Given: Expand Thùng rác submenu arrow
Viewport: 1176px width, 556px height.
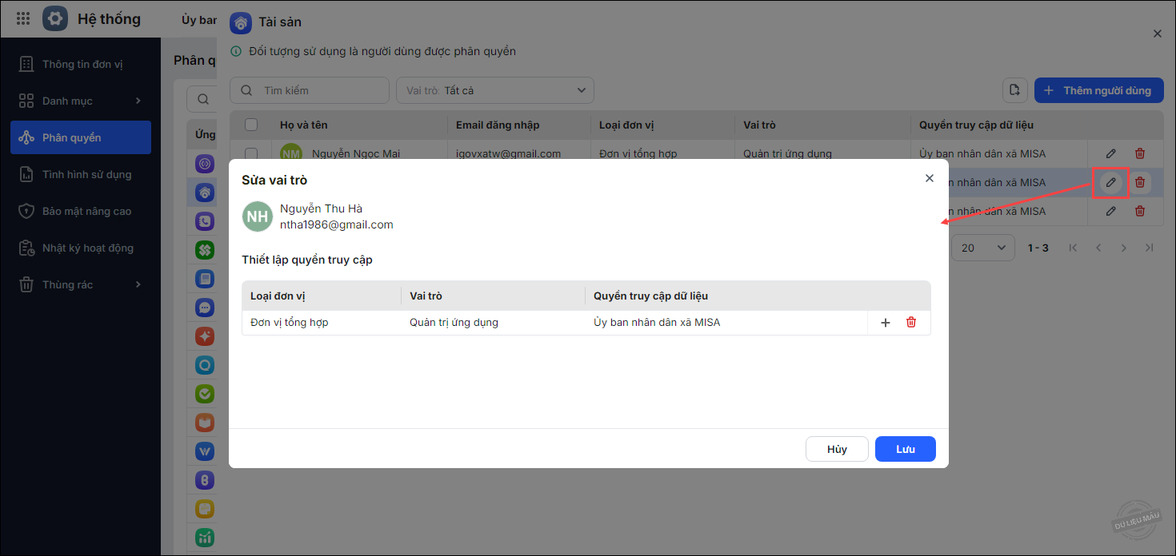Looking at the screenshot, I should 138,284.
